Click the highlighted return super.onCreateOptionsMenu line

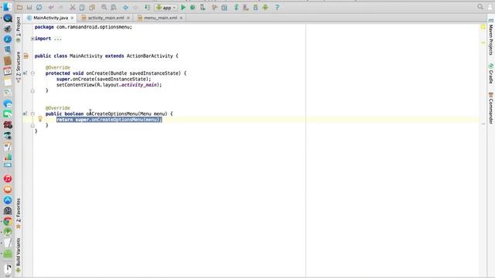tap(109, 120)
